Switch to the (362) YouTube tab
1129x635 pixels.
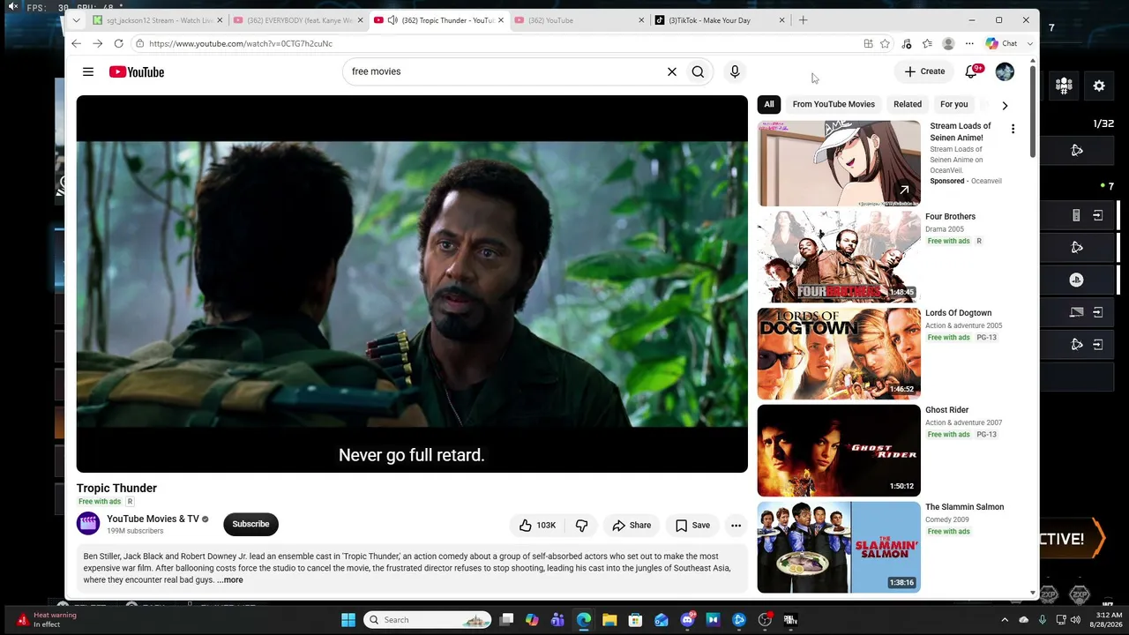(579, 20)
